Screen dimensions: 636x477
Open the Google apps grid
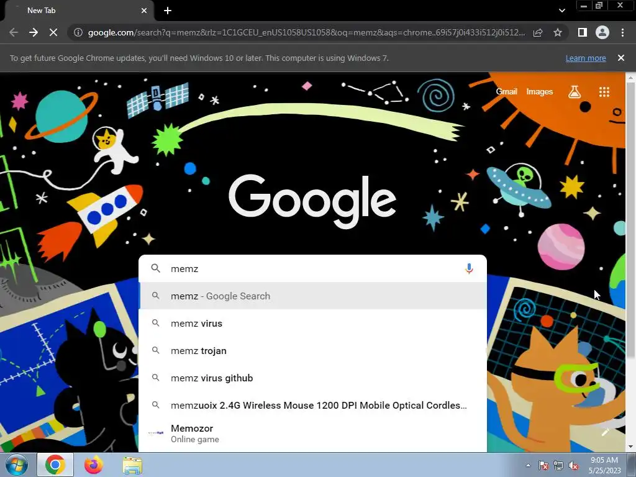[604, 92]
